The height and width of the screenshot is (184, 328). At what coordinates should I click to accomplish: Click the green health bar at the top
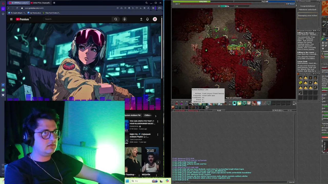(203, 1)
